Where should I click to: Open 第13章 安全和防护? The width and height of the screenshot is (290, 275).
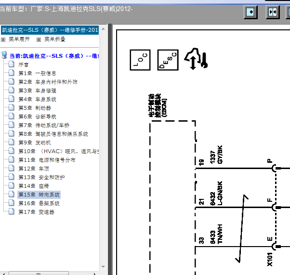(x=41, y=177)
